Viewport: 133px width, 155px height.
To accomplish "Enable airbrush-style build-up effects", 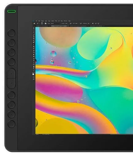I will pyautogui.click(x=81, y=24).
